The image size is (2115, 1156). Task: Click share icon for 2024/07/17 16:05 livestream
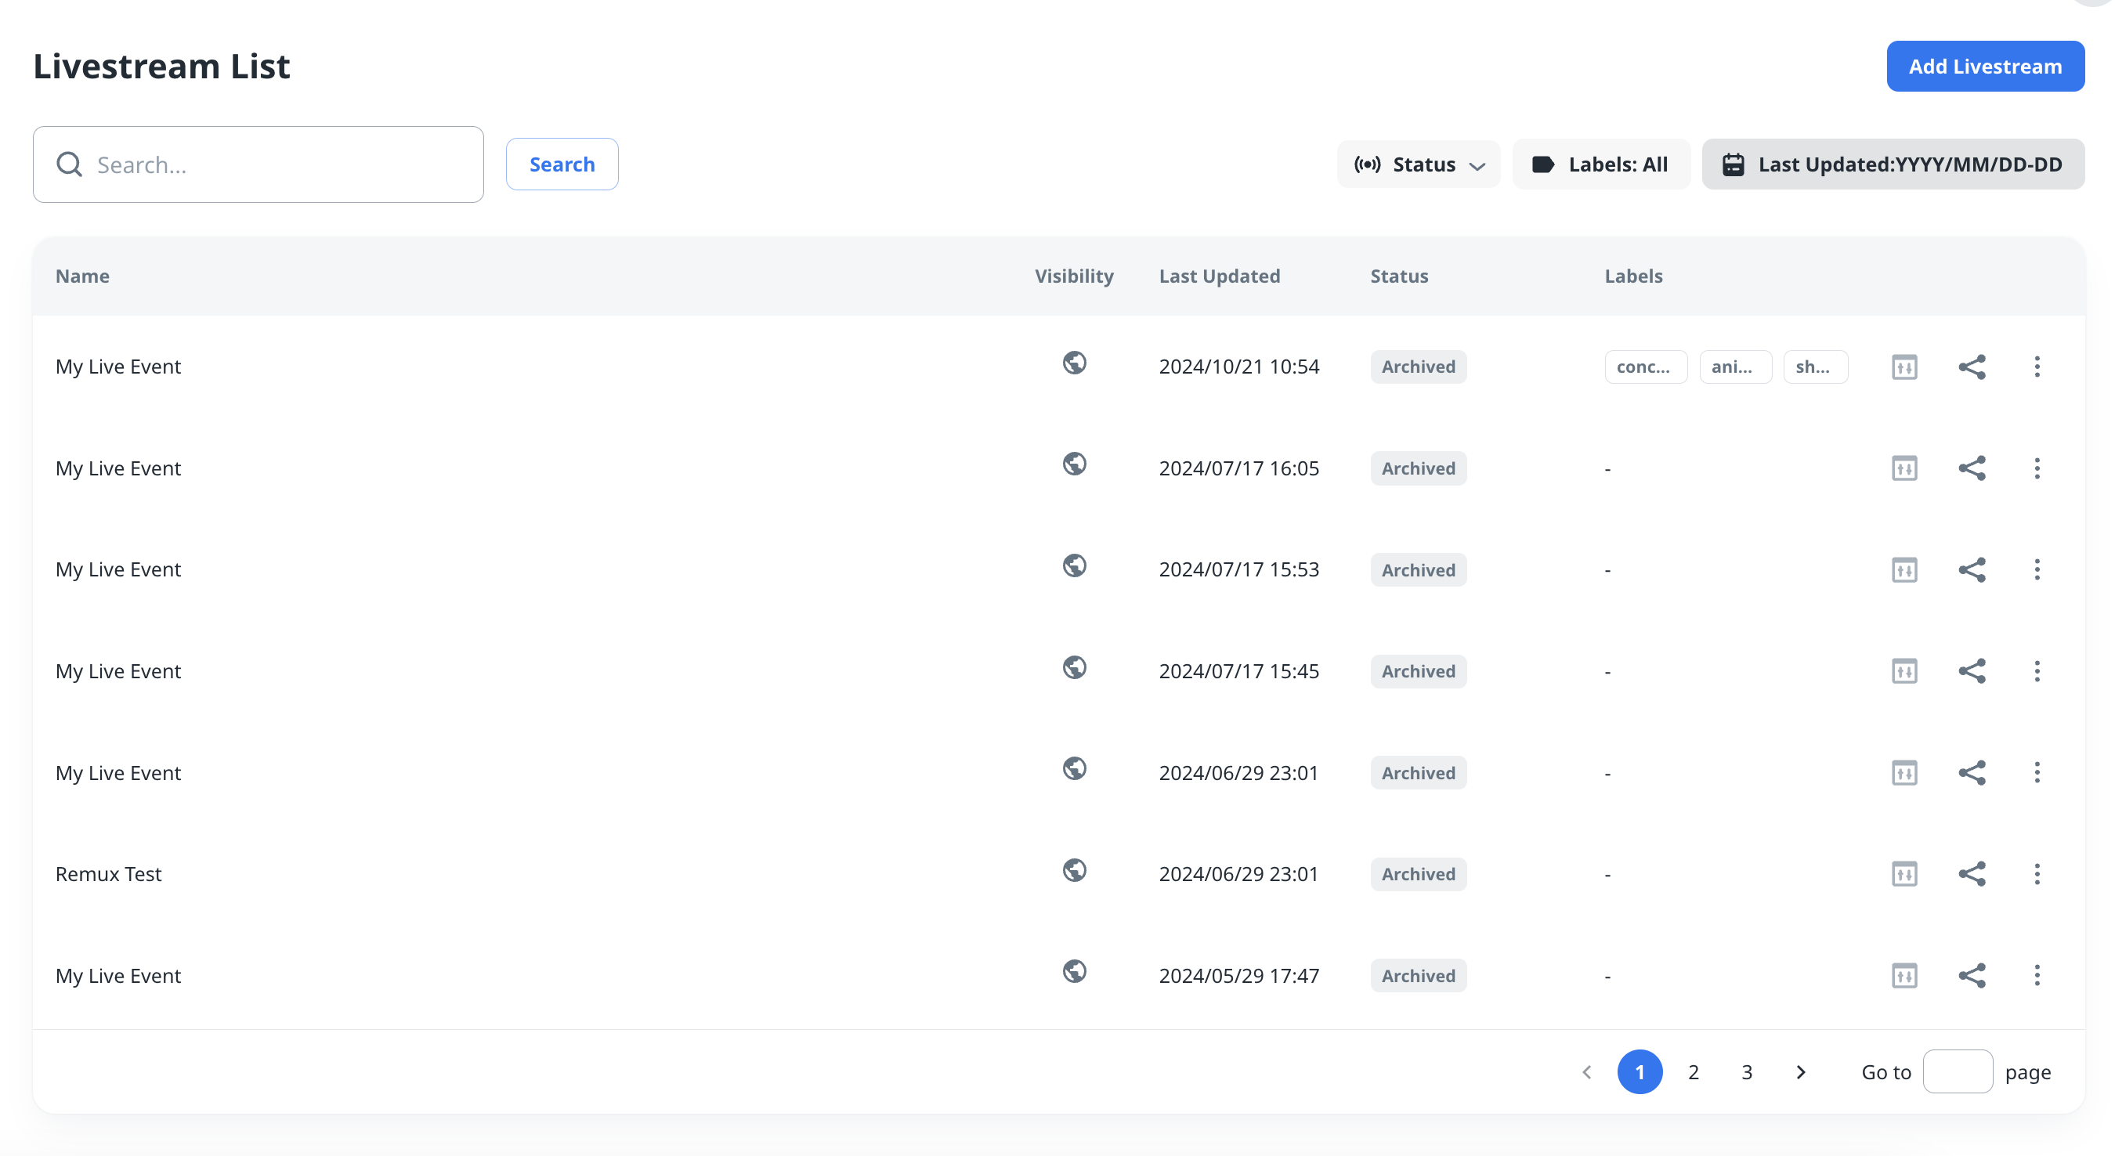[x=1972, y=468]
